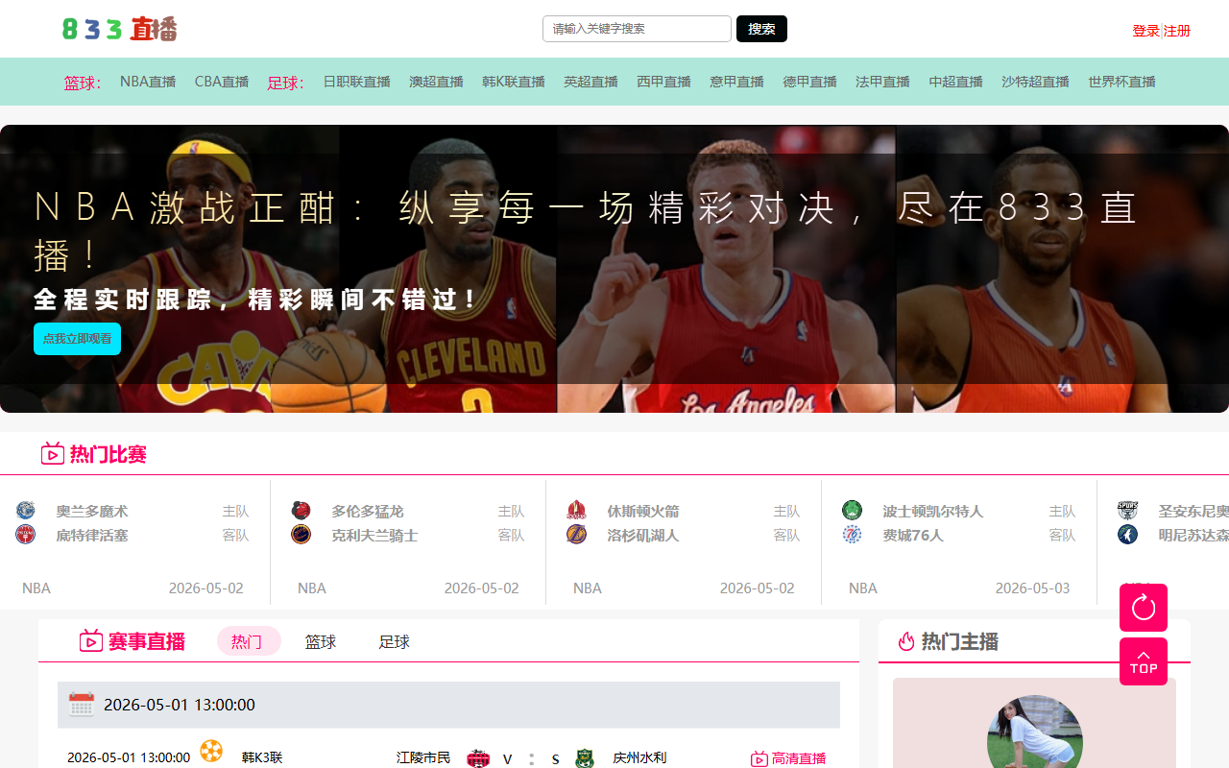
Task: Click the Detroit Pistons team logo
Action: pyautogui.click(x=26, y=535)
